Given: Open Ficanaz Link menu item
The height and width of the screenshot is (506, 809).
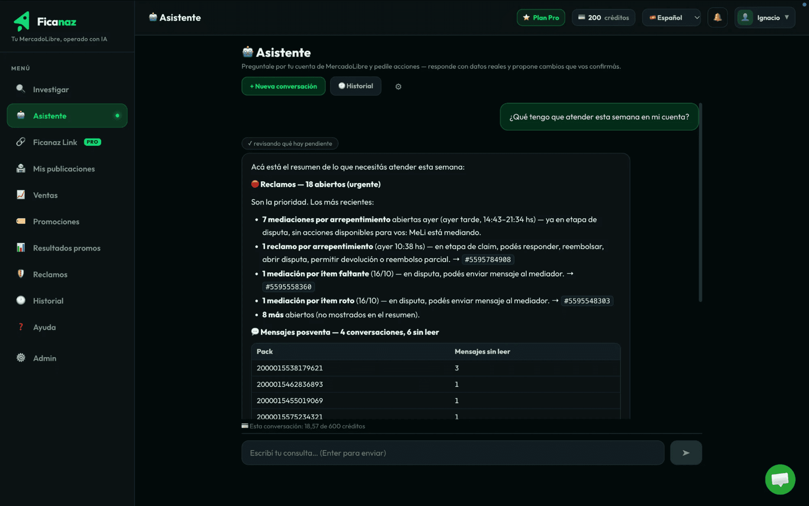Looking at the screenshot, I should 67,142.
